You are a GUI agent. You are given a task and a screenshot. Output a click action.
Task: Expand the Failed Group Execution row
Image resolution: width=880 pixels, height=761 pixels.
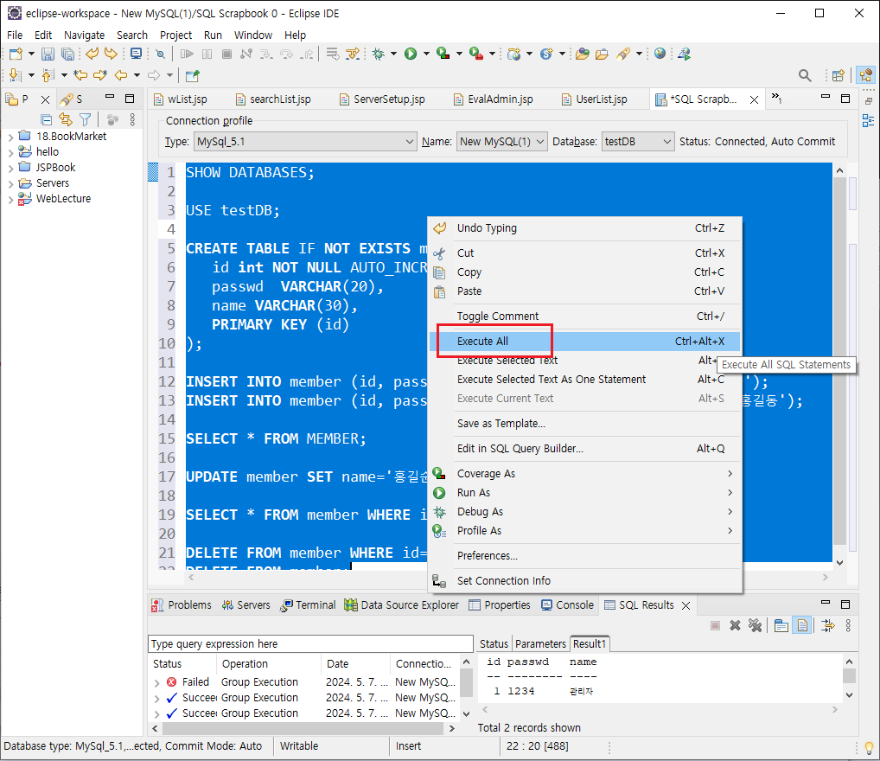click(156, 682)
